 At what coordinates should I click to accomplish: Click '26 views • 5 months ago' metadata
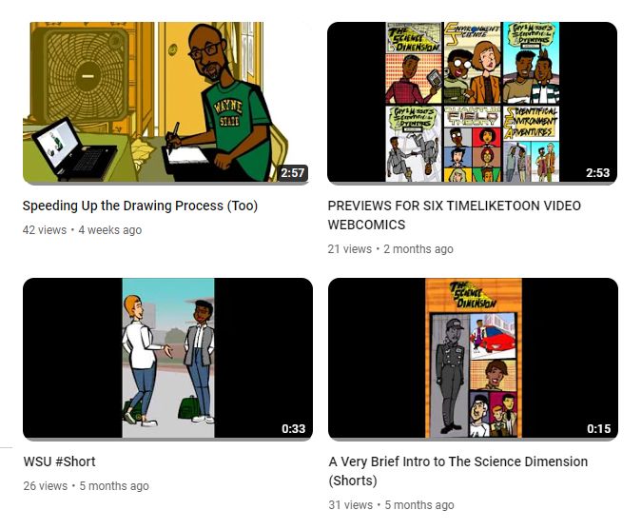(x=86, y=486)
